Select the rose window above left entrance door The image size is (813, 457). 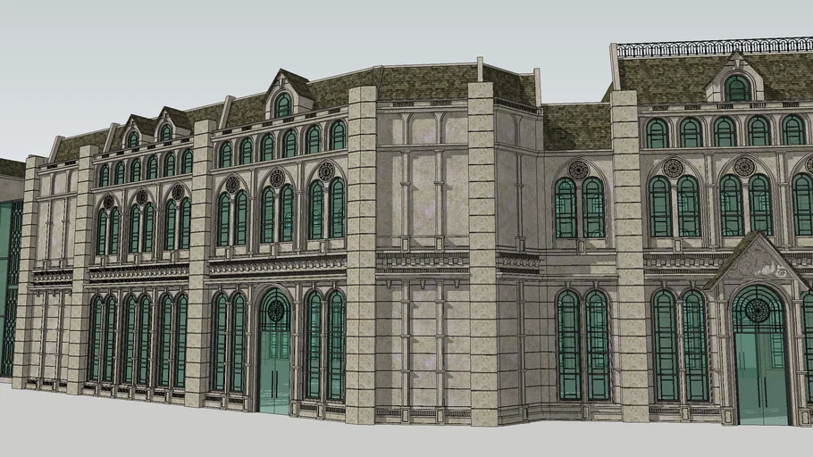click(276, 311)
